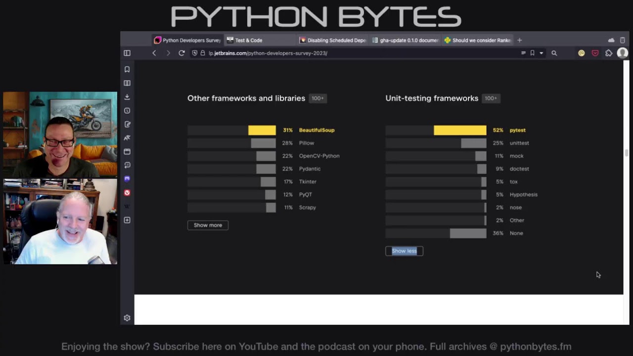Switch to gha-update 0.1.0 documentation tab
Viewport: 633px width, 356px height.
tap(405, 40)
